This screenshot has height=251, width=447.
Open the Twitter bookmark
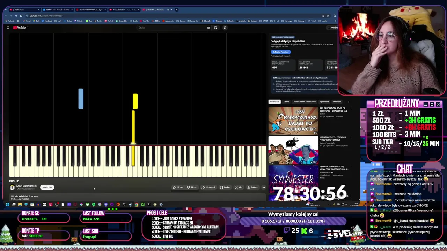click(98, 21)
